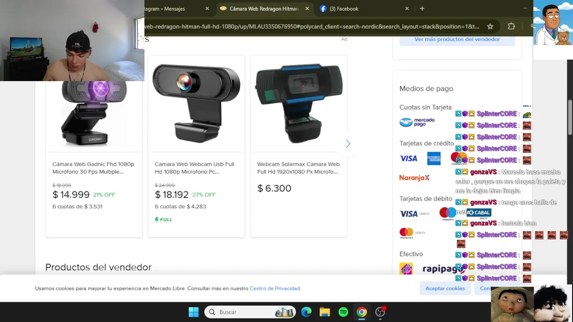Click the Mercado Pago logo
The height and width of the screenshot is (322, 573).
417,122
